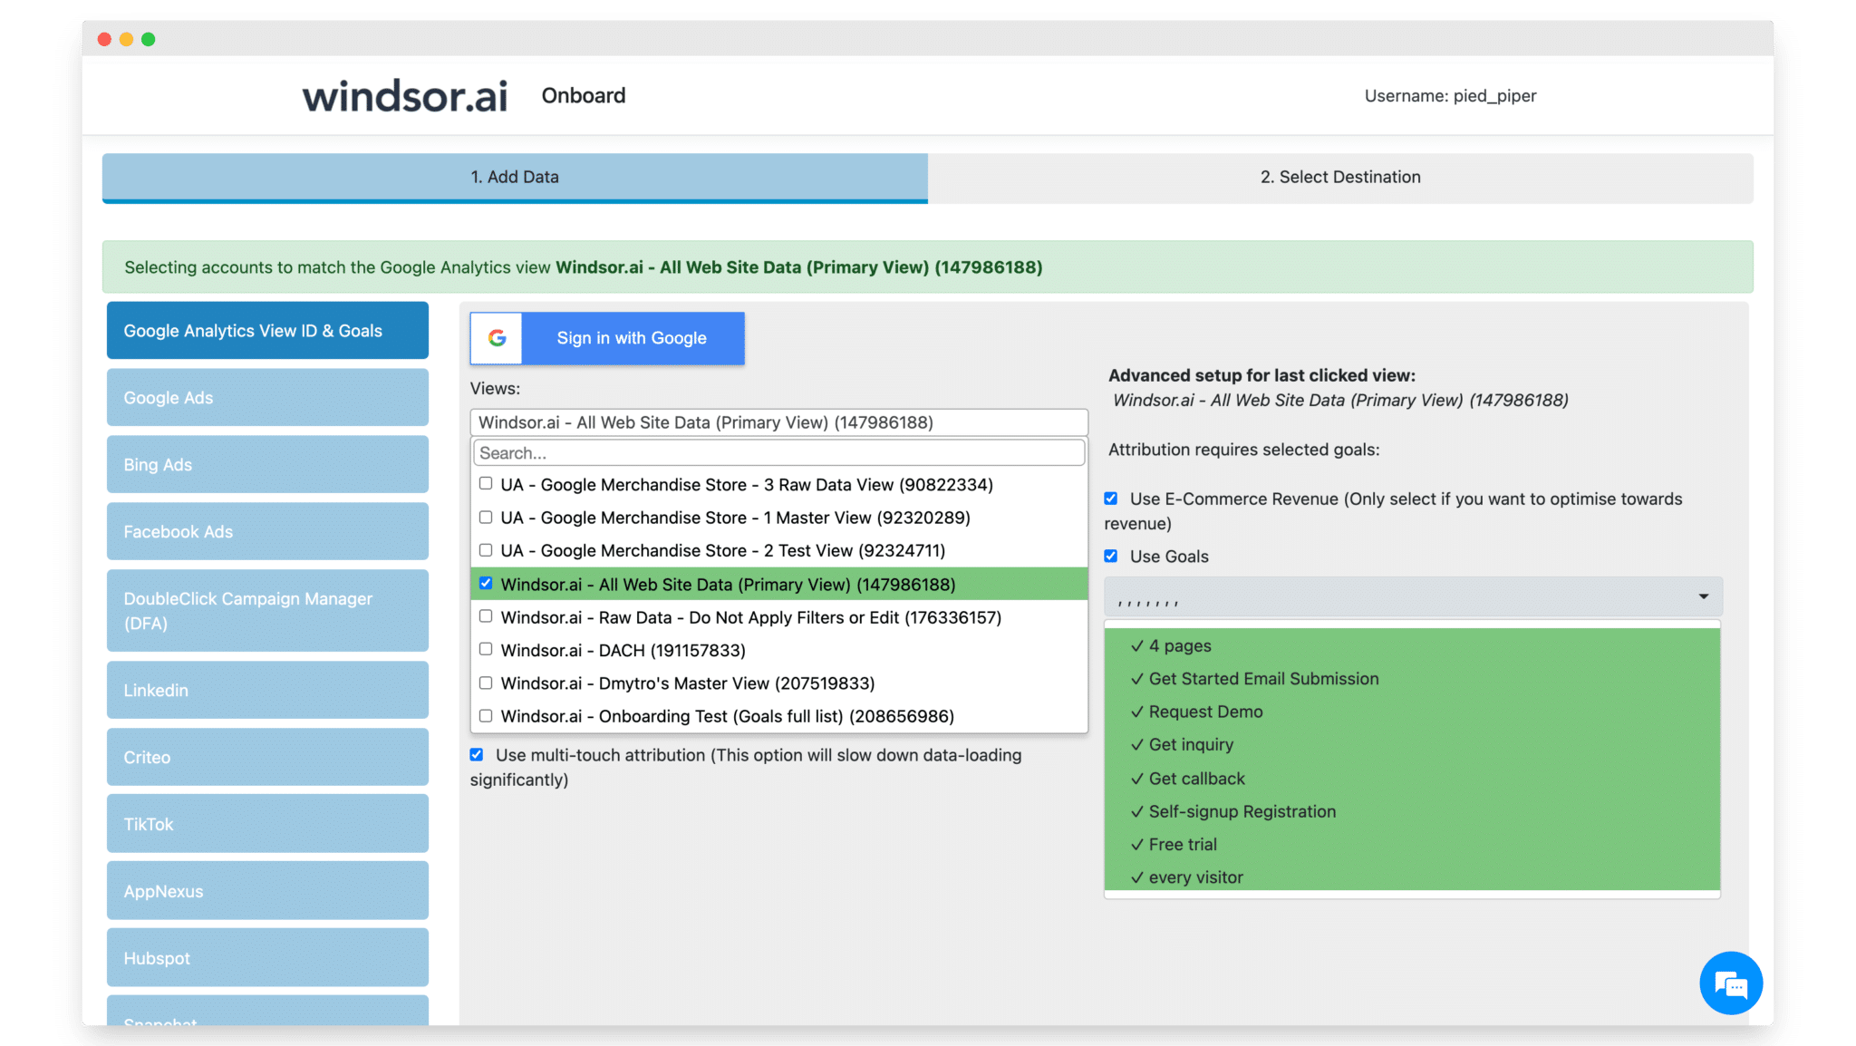Check the UA Google Merchandise Store Master View
1856x1046 pixels.
[x=486, y=517]
